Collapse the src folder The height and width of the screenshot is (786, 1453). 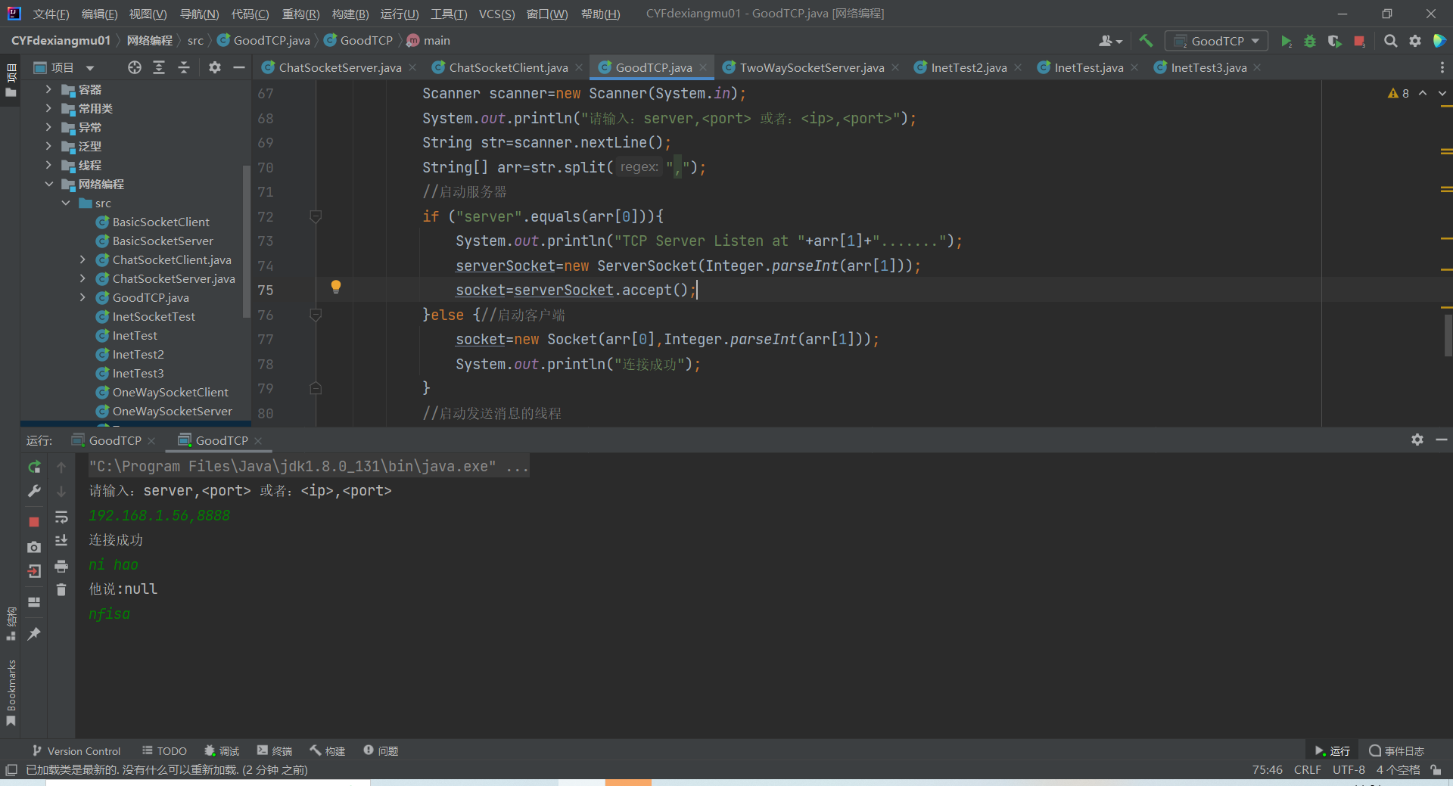pos(66,203)
